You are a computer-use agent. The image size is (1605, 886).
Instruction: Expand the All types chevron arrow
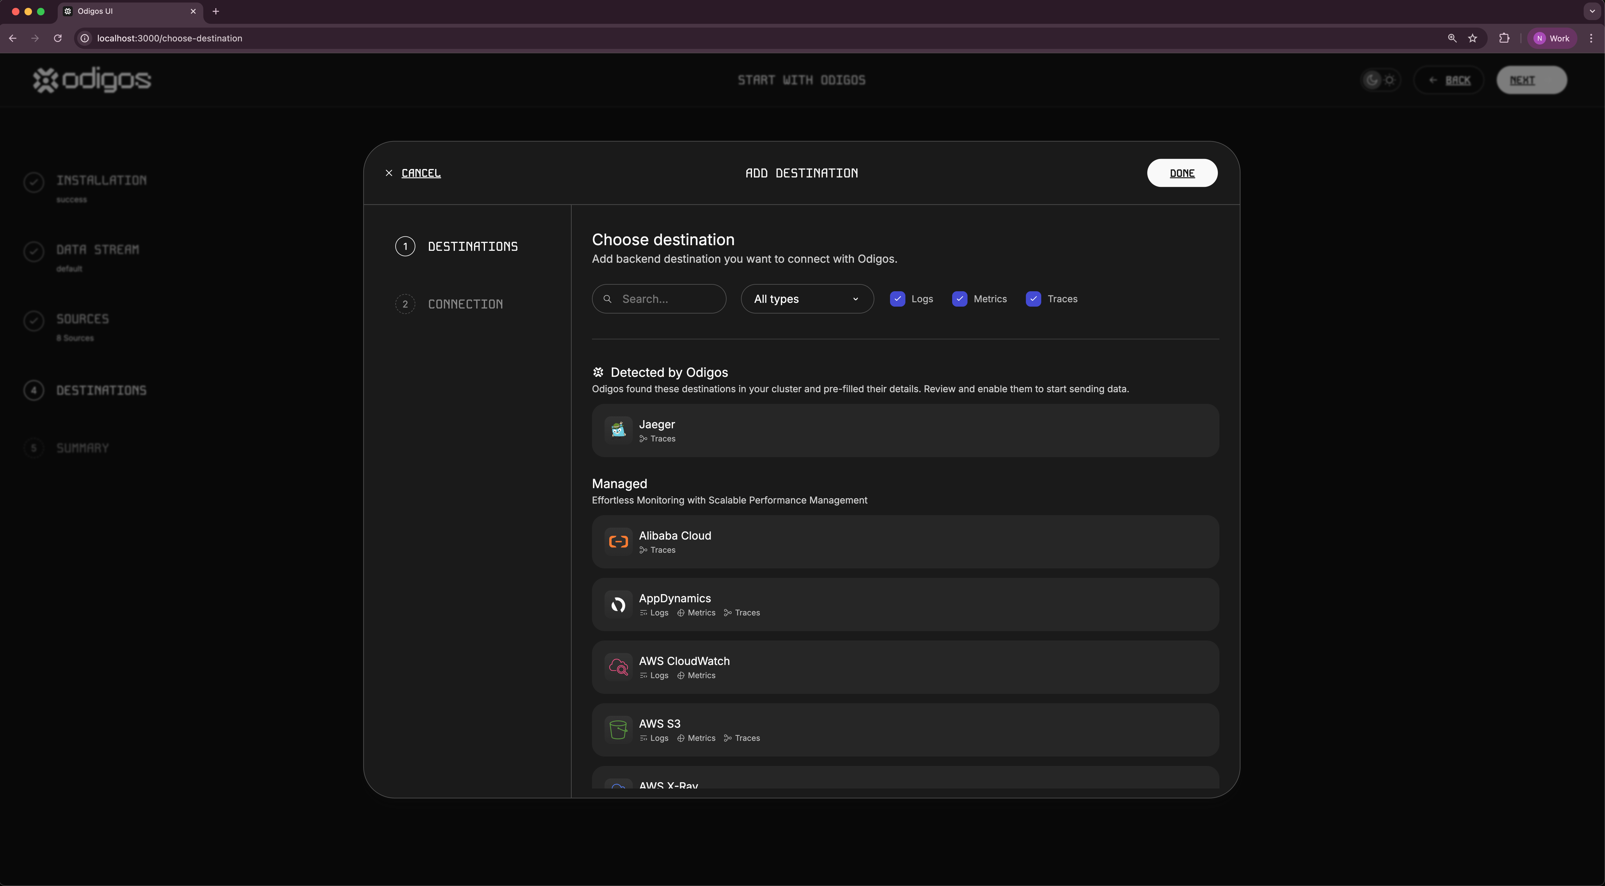(x=856, y=299)
